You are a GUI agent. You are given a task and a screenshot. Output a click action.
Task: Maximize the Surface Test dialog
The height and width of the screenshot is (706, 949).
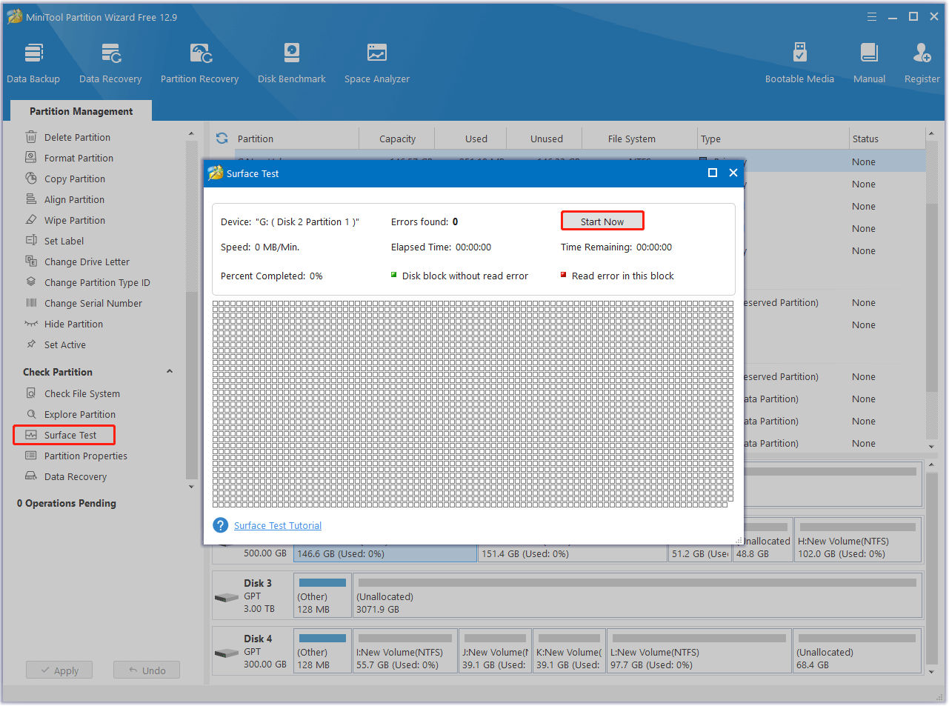(x=713, y=173)
